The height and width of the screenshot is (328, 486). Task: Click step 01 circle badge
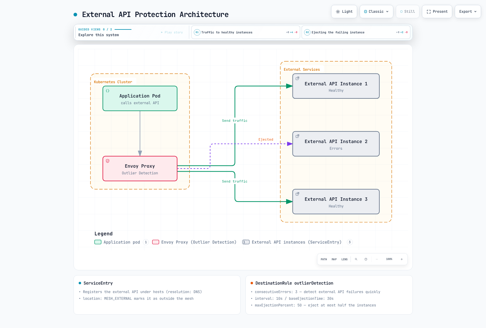[x=197, y=32]
